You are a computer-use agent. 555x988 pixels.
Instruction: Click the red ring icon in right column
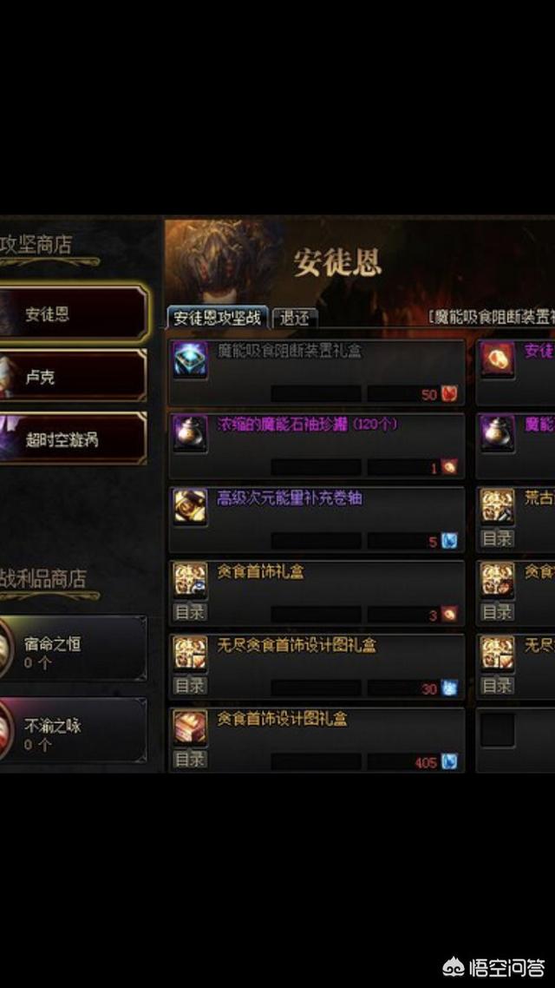click(x=498, y=359)
